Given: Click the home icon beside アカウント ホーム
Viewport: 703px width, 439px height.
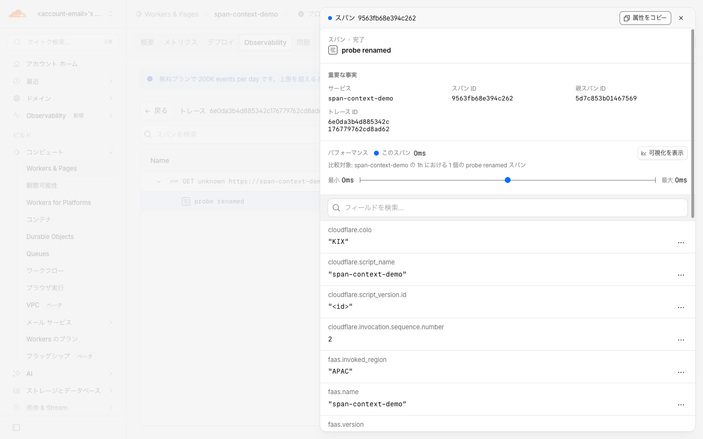Looking at the screenshot, I should click(17, 64).
